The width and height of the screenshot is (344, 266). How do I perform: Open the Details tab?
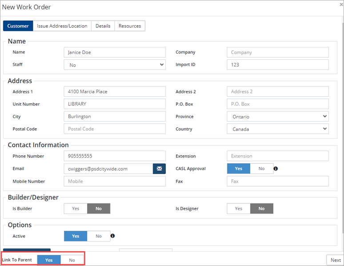(x=103, y=26)
